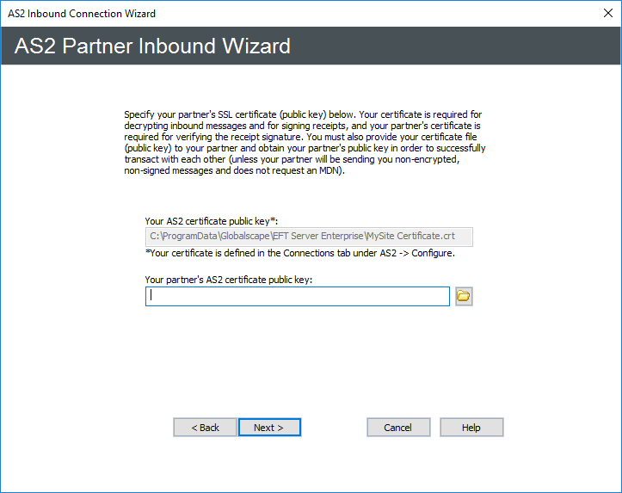This screenshot has height=493, width=622.
Task: Click the "Your partner's AS2 certificate public key" label
Action: 228,280
